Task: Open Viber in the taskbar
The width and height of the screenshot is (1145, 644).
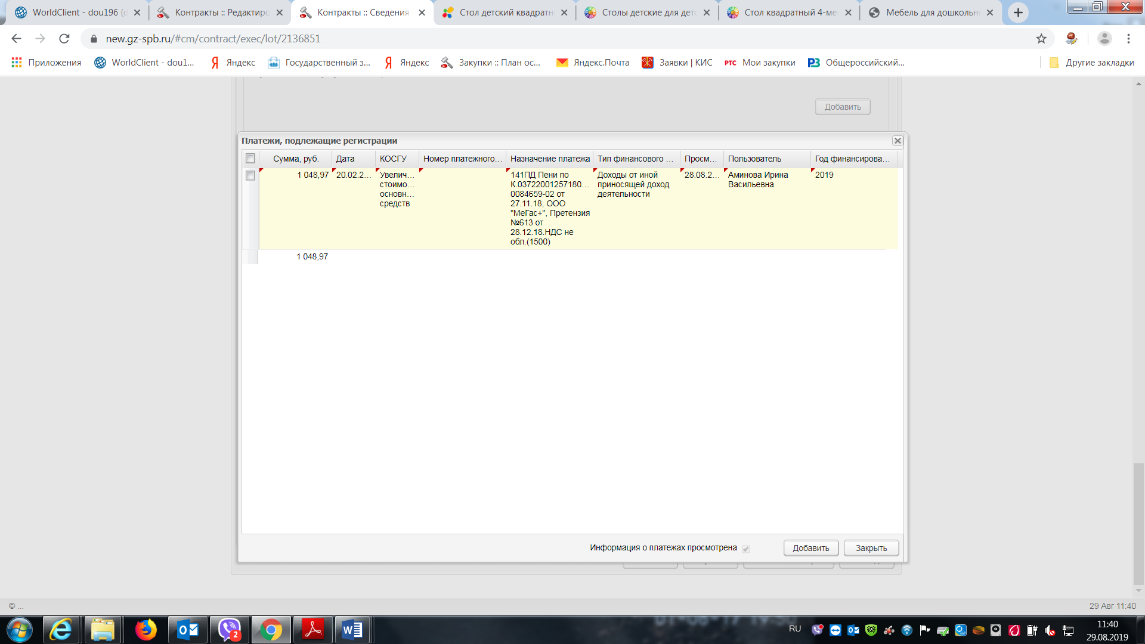Action: pyautogui.click(x=230, y=630)
